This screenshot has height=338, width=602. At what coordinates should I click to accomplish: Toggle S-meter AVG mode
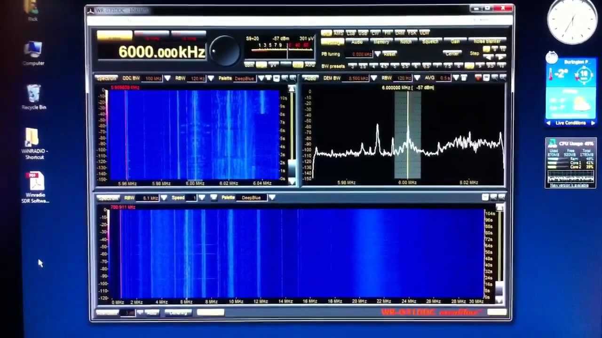click(x=310, y=65)
